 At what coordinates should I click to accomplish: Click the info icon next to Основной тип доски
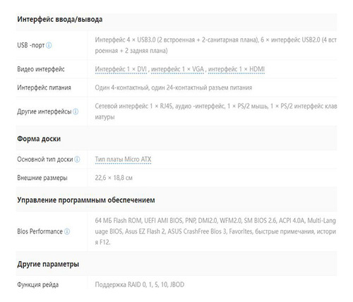pos(77,159)
